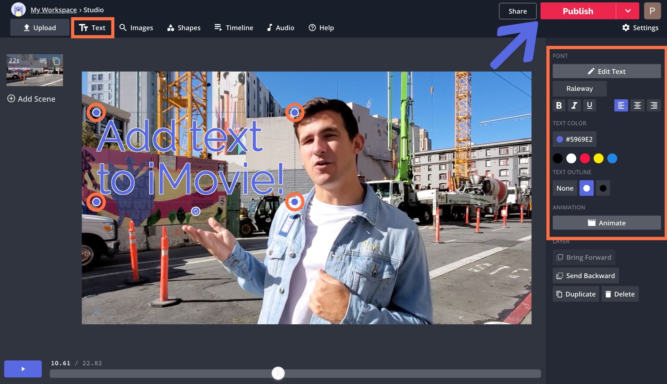Click duplicate scene icon on thumbnail

click(56, 61)
